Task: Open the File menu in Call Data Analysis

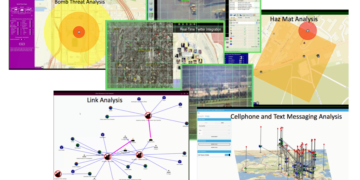Action: click(x=199, y=113)
